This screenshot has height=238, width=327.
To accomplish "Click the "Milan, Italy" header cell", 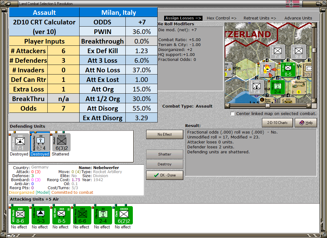I will tap(119, 12).
